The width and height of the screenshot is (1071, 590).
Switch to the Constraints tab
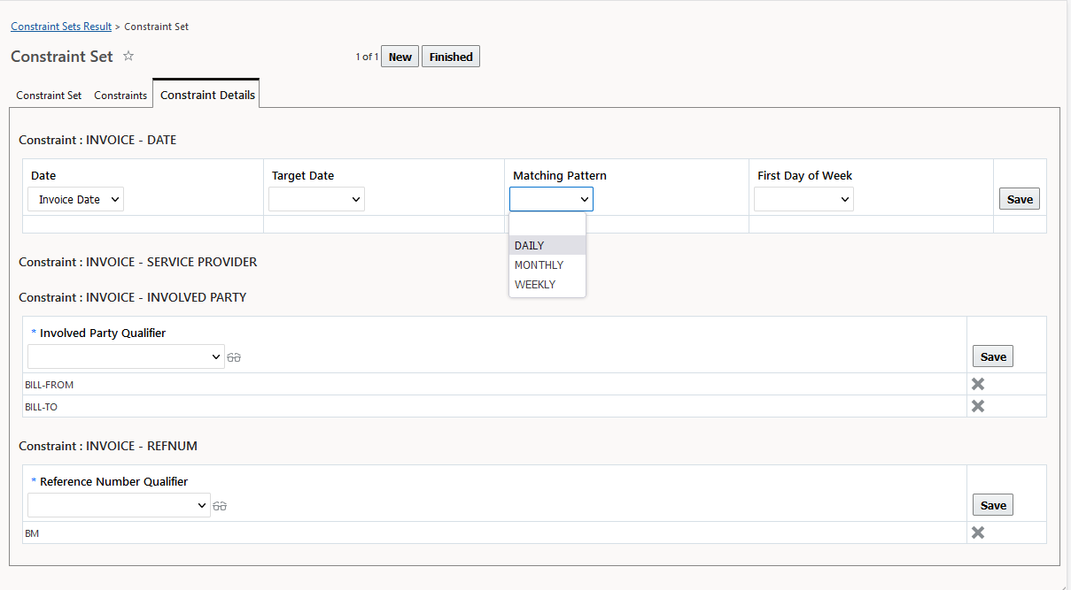point(120,96)
